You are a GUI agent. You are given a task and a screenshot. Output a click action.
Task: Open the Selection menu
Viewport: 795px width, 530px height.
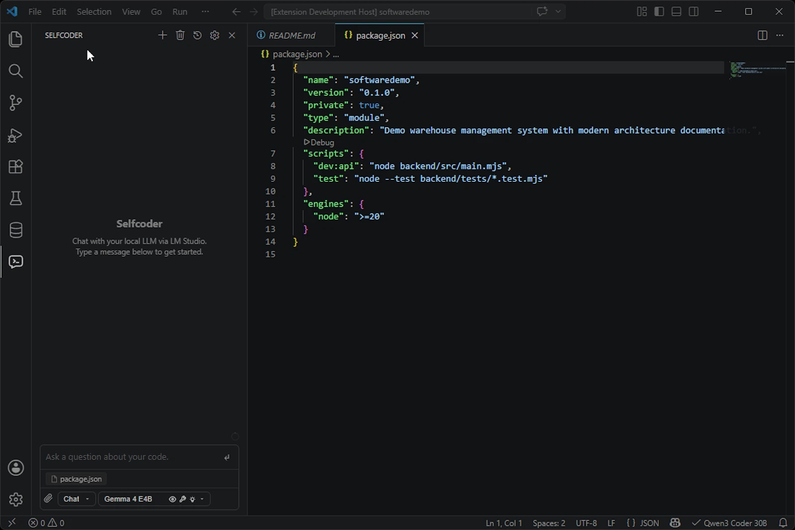94,11
